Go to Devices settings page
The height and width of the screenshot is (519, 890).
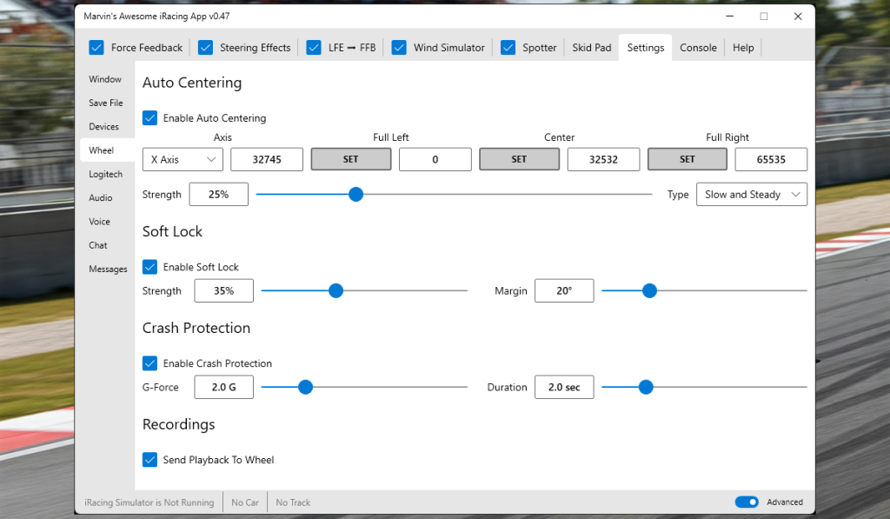[x=104, y=127]
